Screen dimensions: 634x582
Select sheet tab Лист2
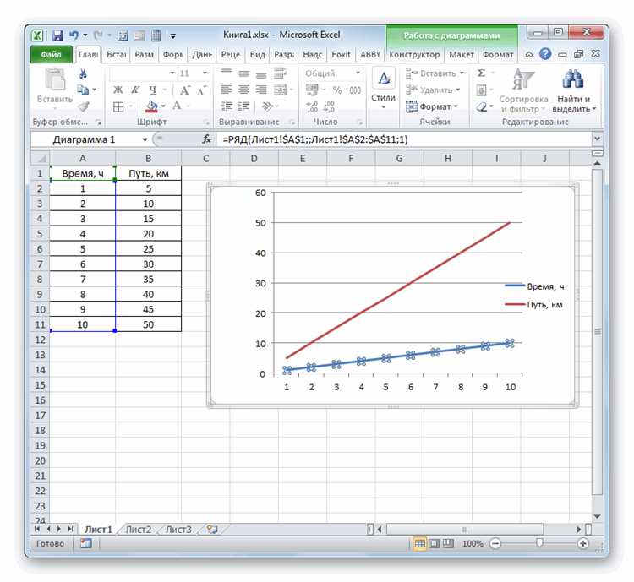pos(139,529)
